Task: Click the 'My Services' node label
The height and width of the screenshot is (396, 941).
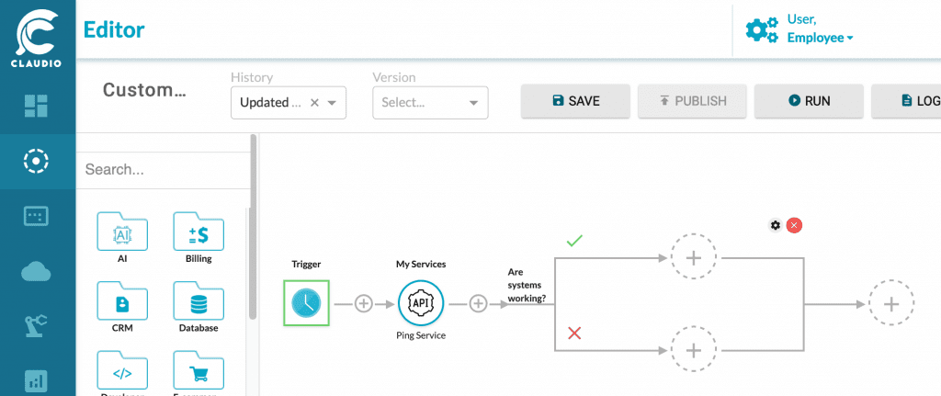Action: (x=421, y=264)
